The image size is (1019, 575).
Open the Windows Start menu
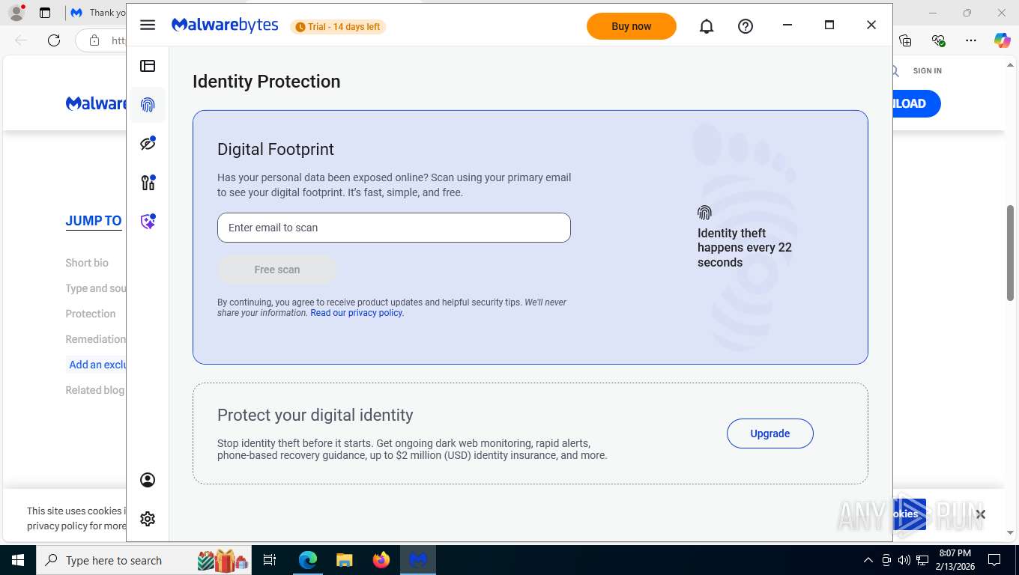point(17,560)
